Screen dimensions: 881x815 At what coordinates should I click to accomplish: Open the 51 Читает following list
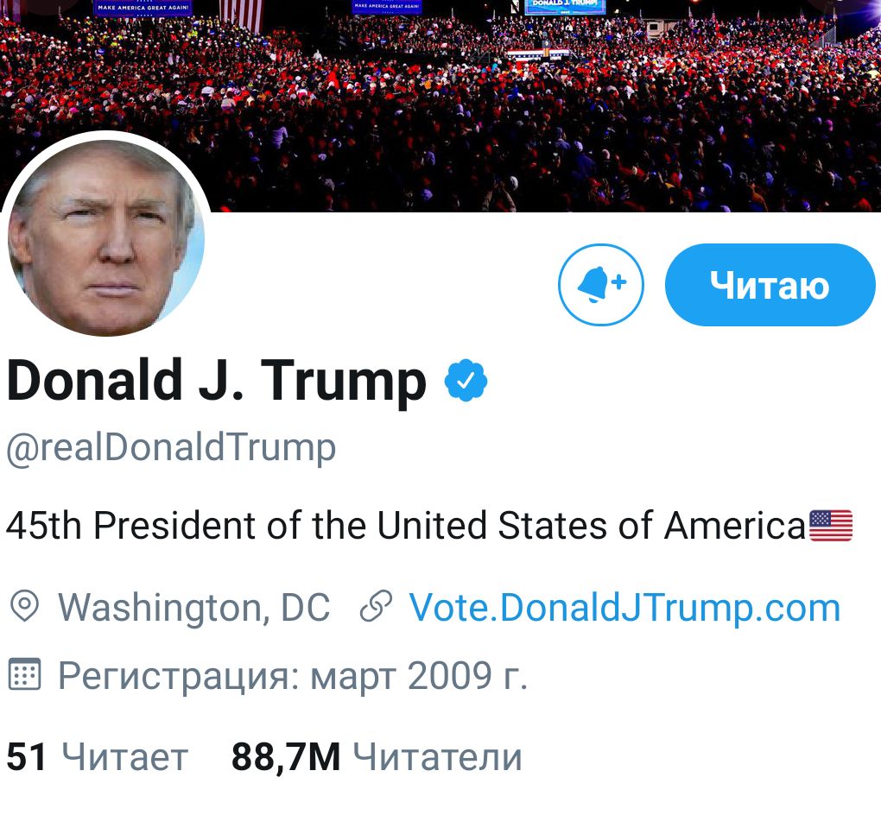click(98, 756)
